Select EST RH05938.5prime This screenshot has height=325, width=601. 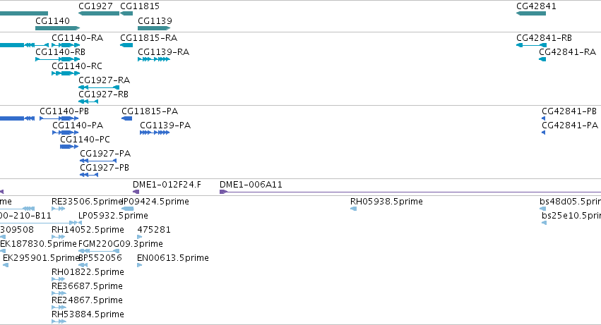coord(386,202)
